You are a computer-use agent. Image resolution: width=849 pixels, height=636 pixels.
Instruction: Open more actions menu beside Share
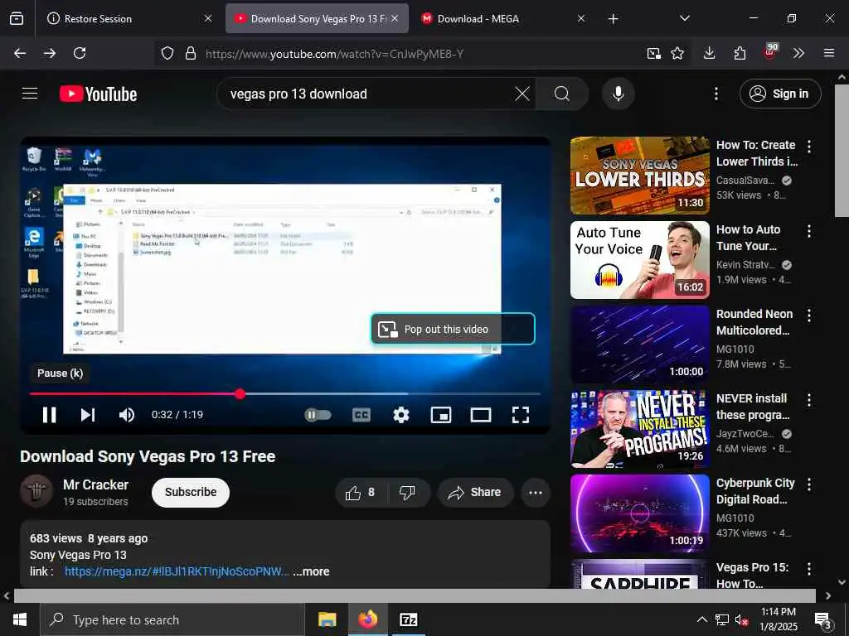[x=536, y=493]
